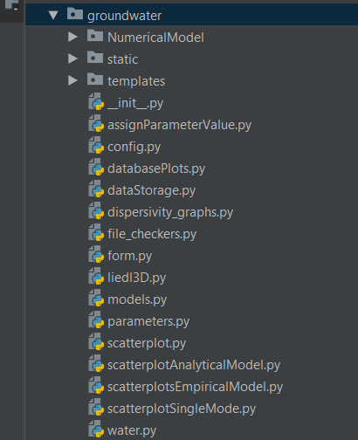The width and height of the screenshot is (358, 440).
Task: Collapse the groundwater folder arrow
Action: [x=53, y=15]
